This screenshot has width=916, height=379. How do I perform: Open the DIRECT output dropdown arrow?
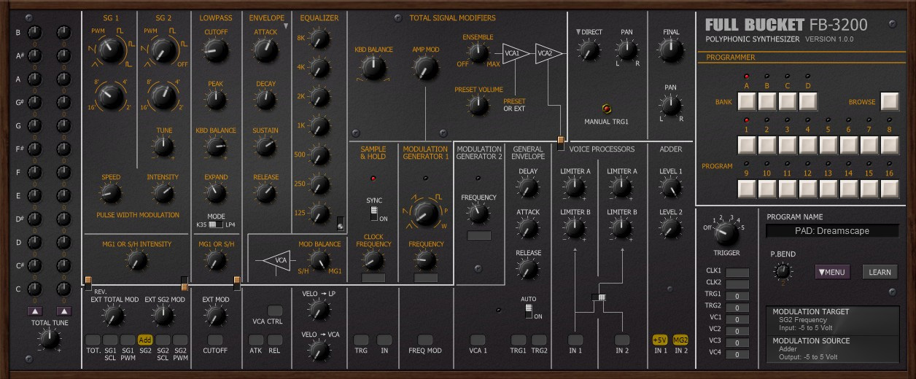(x=579, y=32)
